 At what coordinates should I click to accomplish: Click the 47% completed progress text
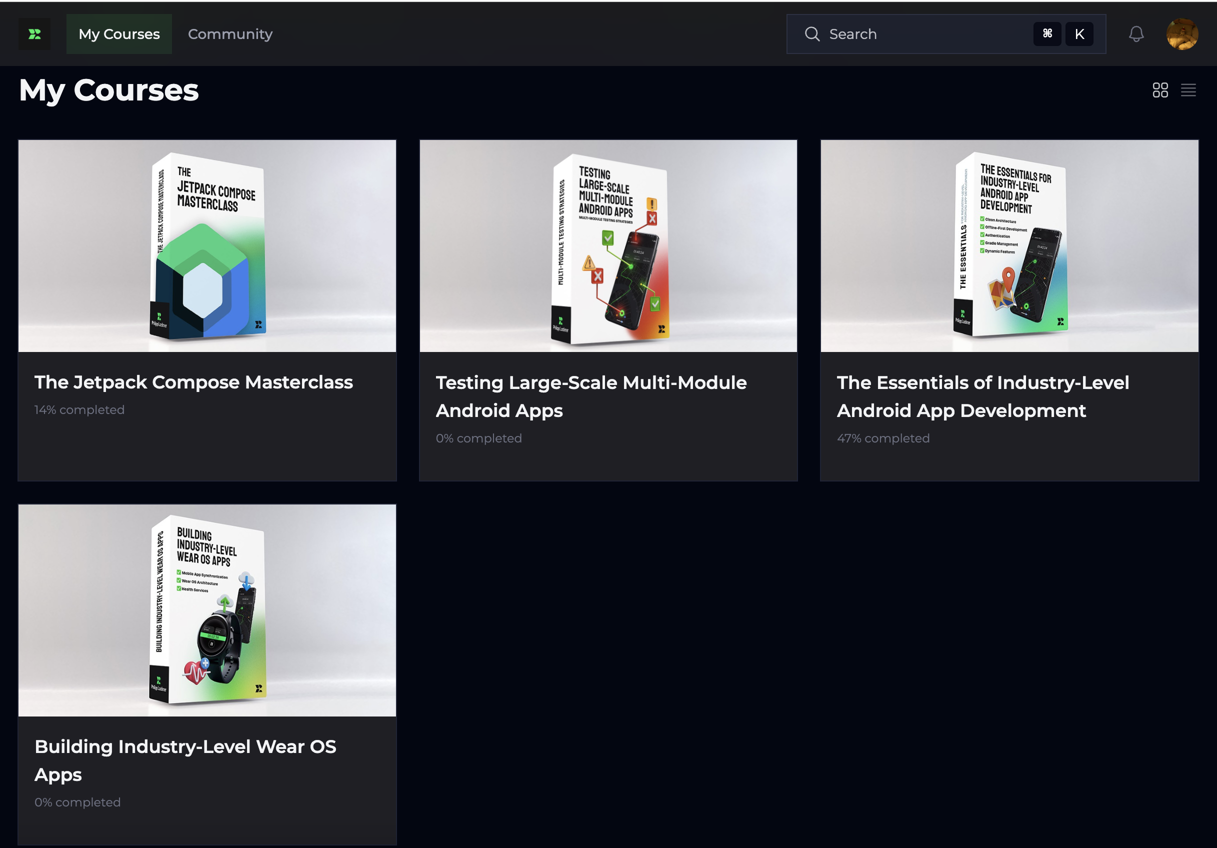[882, 438]
